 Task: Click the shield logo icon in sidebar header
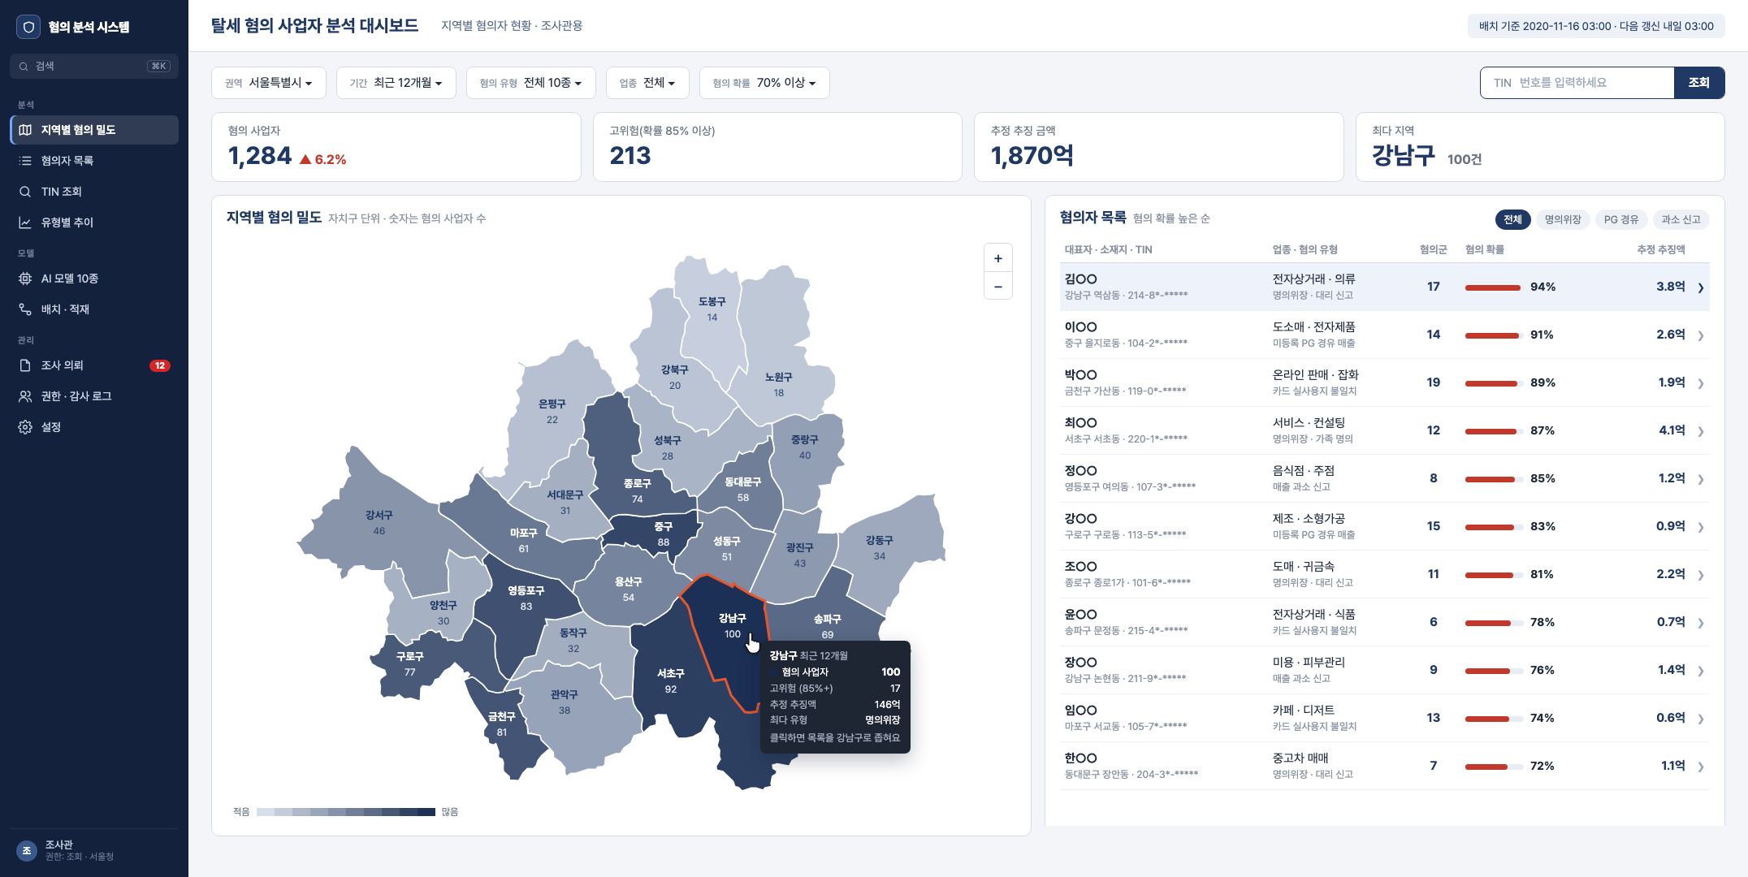tap(28, 27)
